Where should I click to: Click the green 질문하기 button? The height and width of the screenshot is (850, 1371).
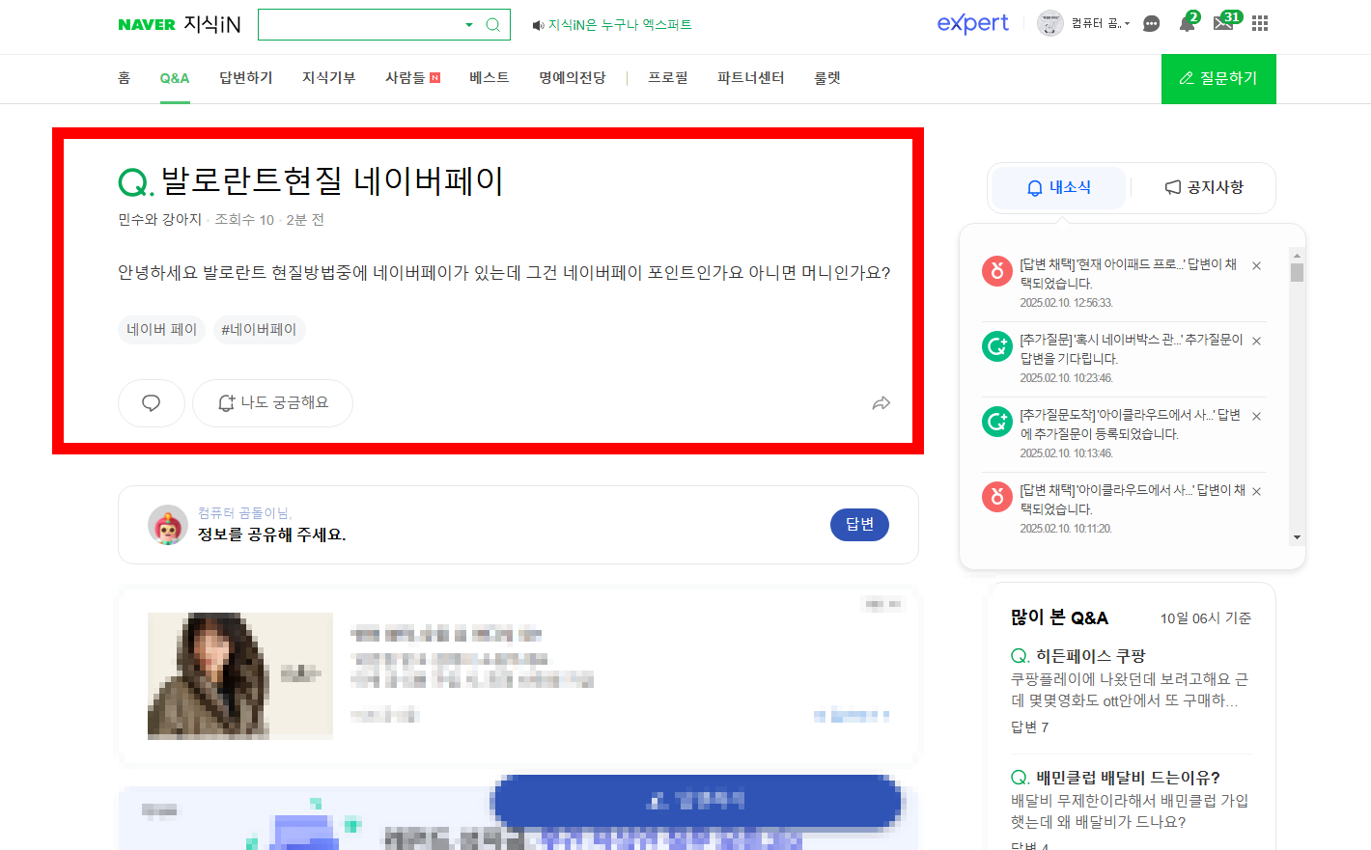(1218, 79)
